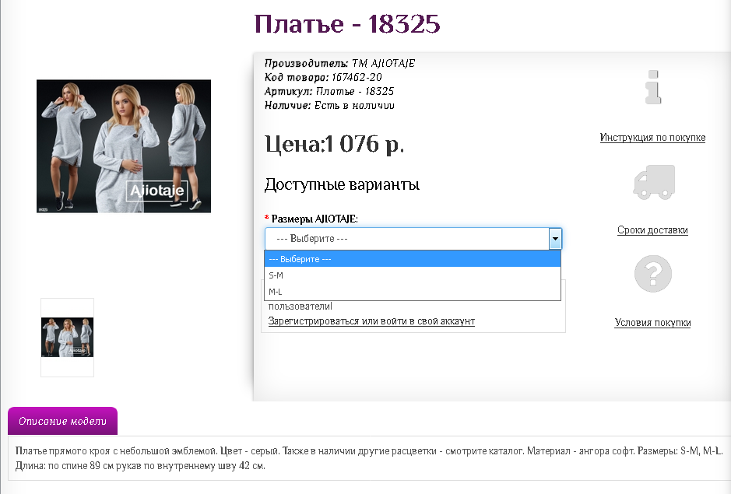The image size is (731, 494).
Task: Open the Условия покупки link
Action: pyautogui.click(x=652, y=323)
